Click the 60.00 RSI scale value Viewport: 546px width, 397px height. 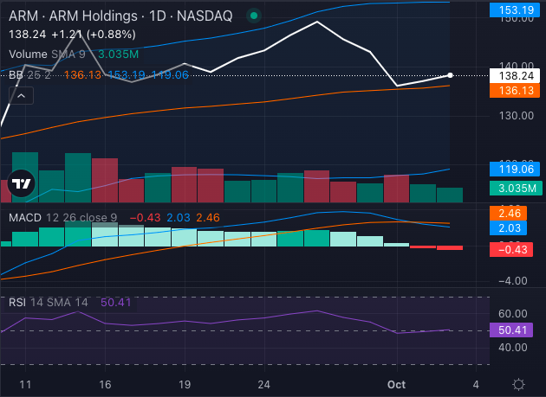pyautogui.click(x=513, y=314)
